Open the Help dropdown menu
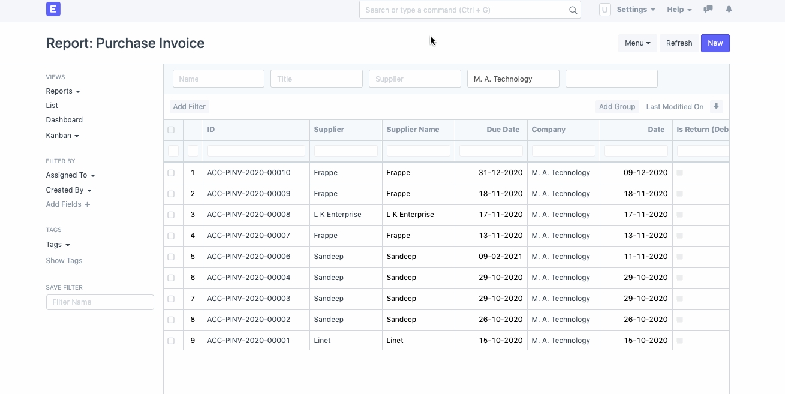The width and height of the screenshot is (785, 394). (679, 10)
